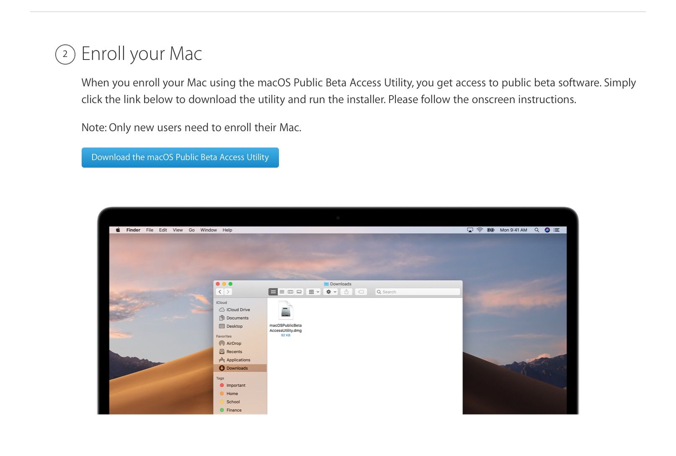The height and width of the screenshot is (456, 676).
Task: Click the Downloads title in Finder window
Action: (x=338, y=284)
